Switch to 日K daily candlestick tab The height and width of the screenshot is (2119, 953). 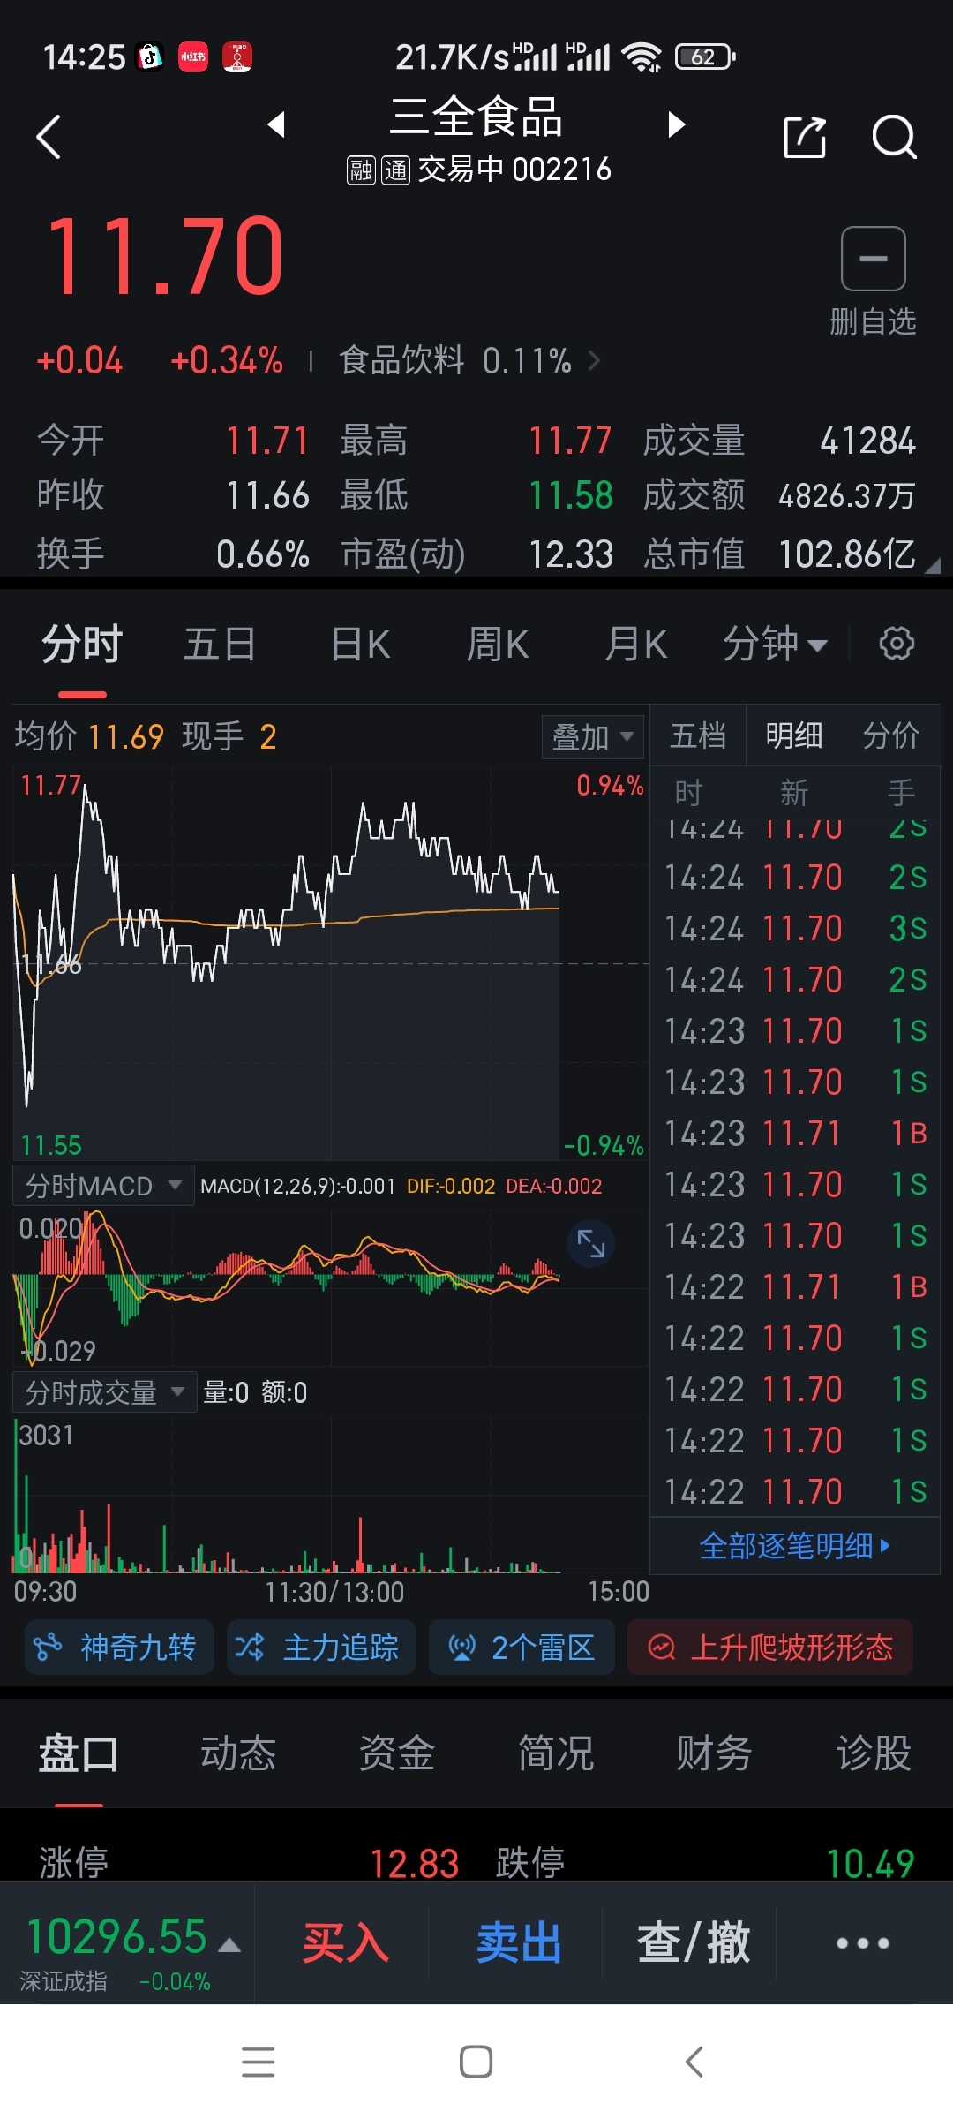tap(360, 644)
